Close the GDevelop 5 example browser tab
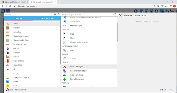 click(x=55, y=2)
